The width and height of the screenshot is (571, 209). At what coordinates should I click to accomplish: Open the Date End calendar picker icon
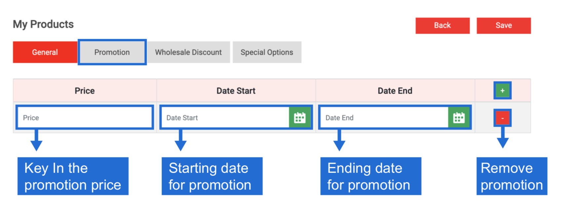(x=459, y=117)
